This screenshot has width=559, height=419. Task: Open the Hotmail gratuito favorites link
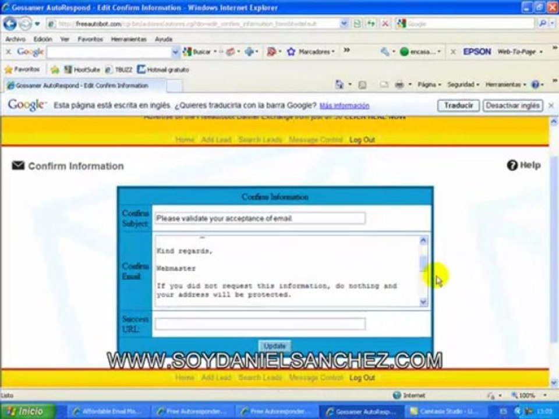tap(163, 69)
